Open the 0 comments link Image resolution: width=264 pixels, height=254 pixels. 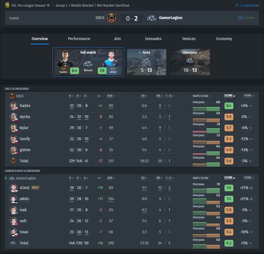(x=247, y=6)
